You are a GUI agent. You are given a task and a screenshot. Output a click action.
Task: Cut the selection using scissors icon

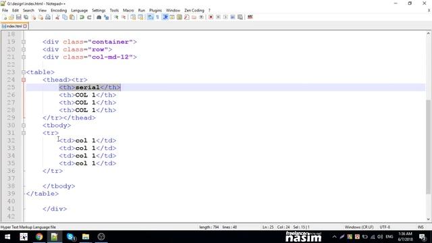pyautogui.click(x=57, y=17)
